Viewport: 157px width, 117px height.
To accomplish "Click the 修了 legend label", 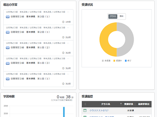I will point(129,61).
